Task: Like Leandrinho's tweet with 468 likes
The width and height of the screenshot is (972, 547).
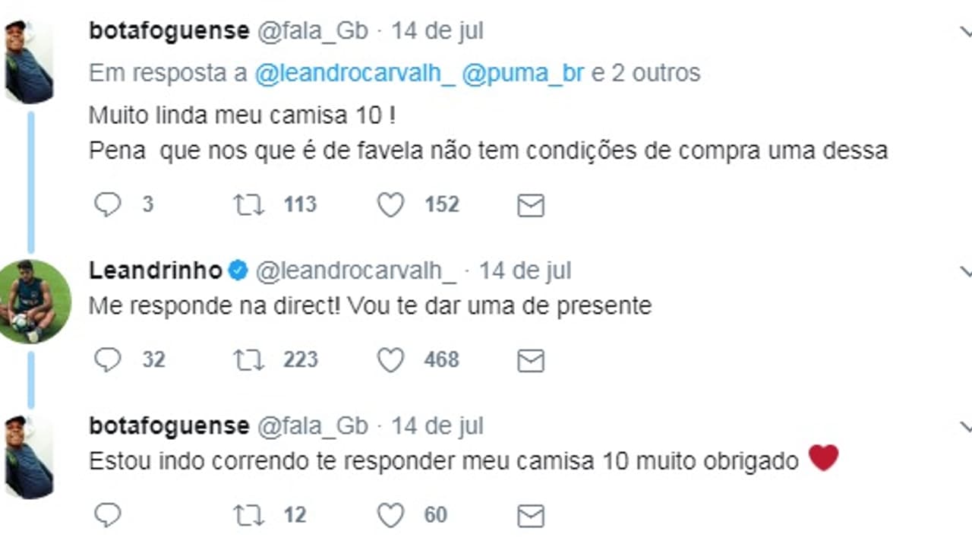Action: click(x=390, y=359)
